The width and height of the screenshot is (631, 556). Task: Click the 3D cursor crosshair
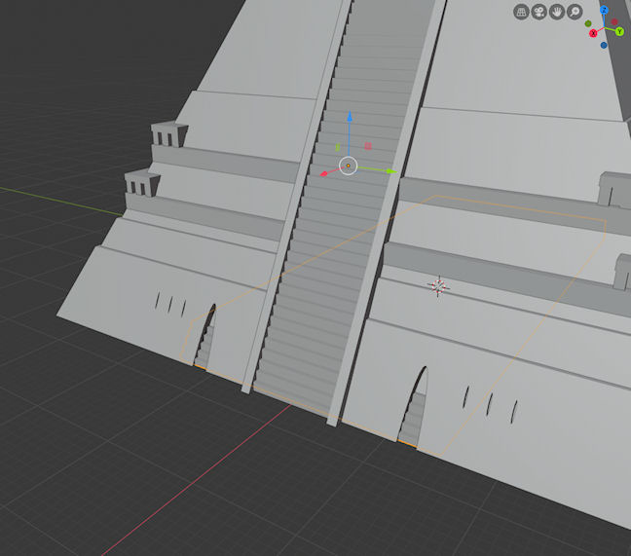click(438, 285)
